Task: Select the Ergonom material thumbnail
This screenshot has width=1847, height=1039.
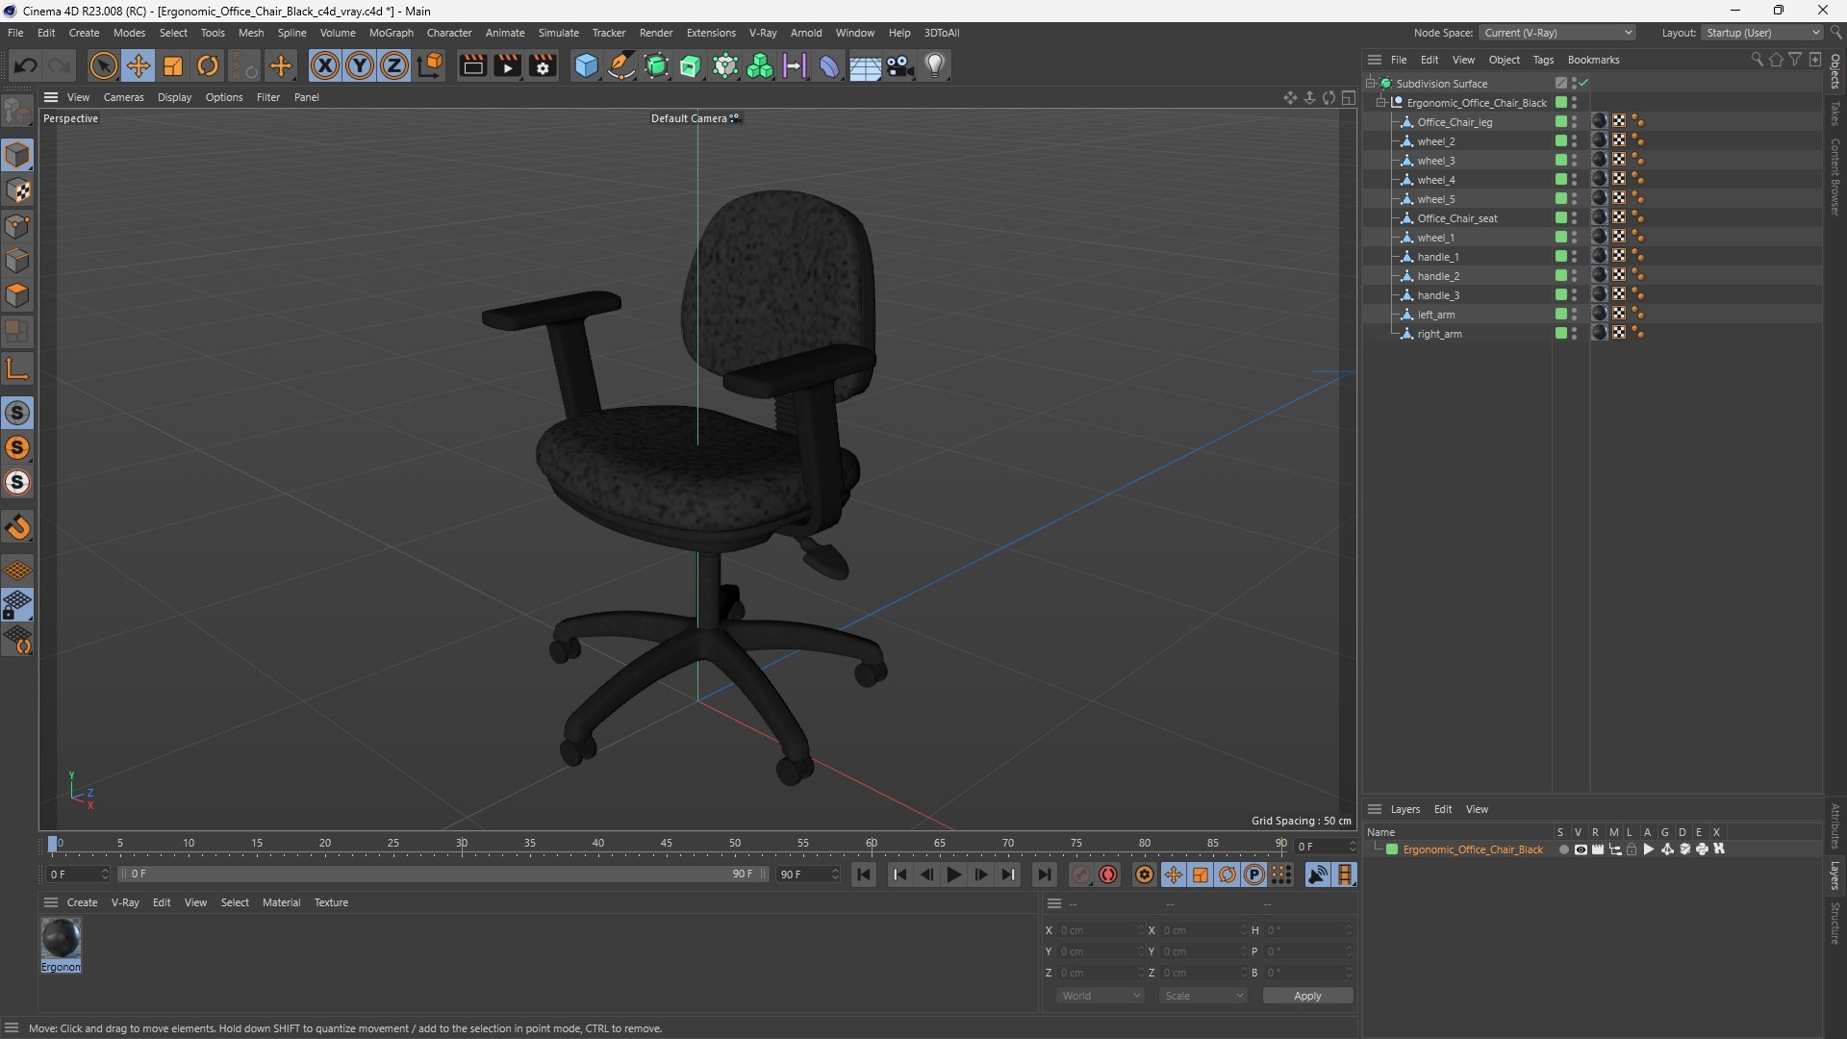Action: click(61, 939)
